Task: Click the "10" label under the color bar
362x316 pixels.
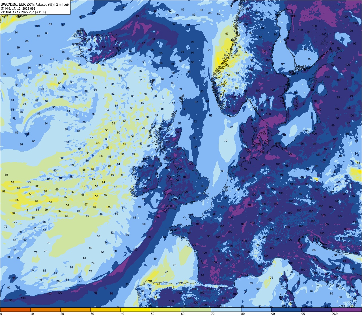Action: pos(32,314)
